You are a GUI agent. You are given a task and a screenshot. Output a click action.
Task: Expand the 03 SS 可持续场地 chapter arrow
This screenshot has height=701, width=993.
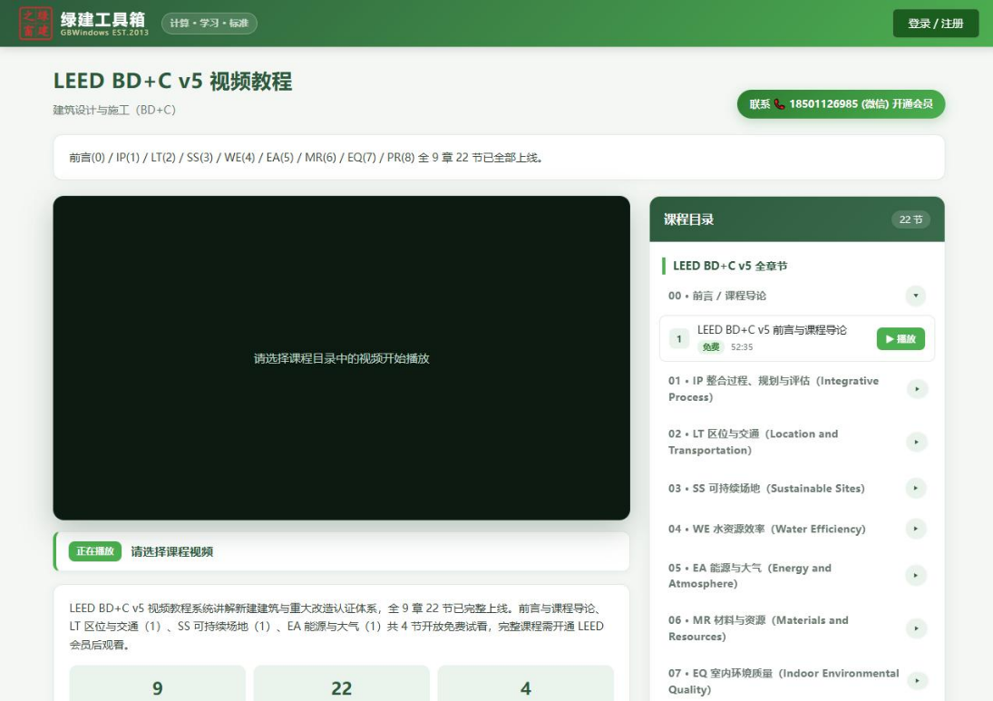tap(916, 488)
